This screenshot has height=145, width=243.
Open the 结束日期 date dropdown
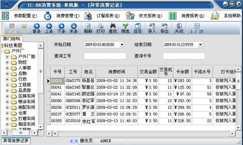[200, 45]
